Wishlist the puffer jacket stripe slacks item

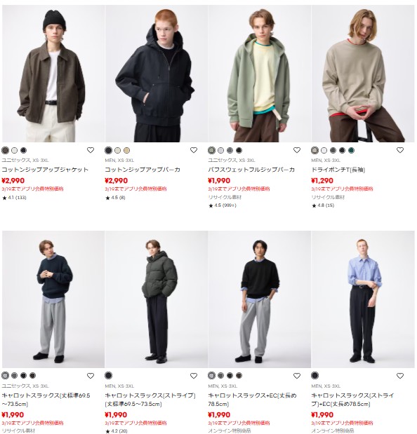pyautogui.click(x=194, y=376)
